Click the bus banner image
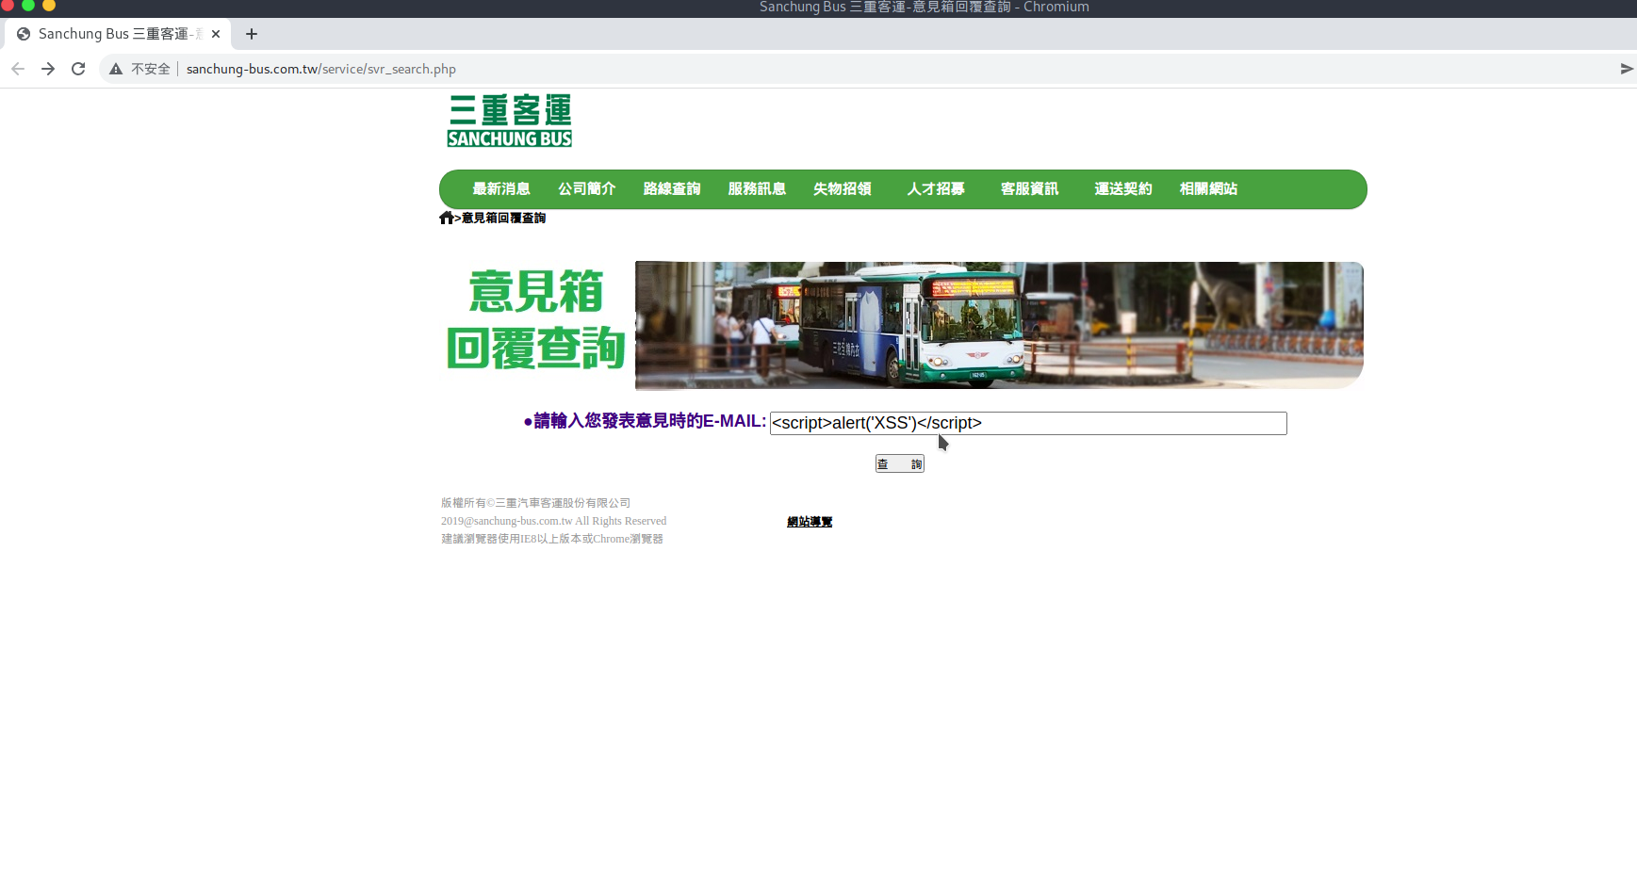 pos(999,325)
